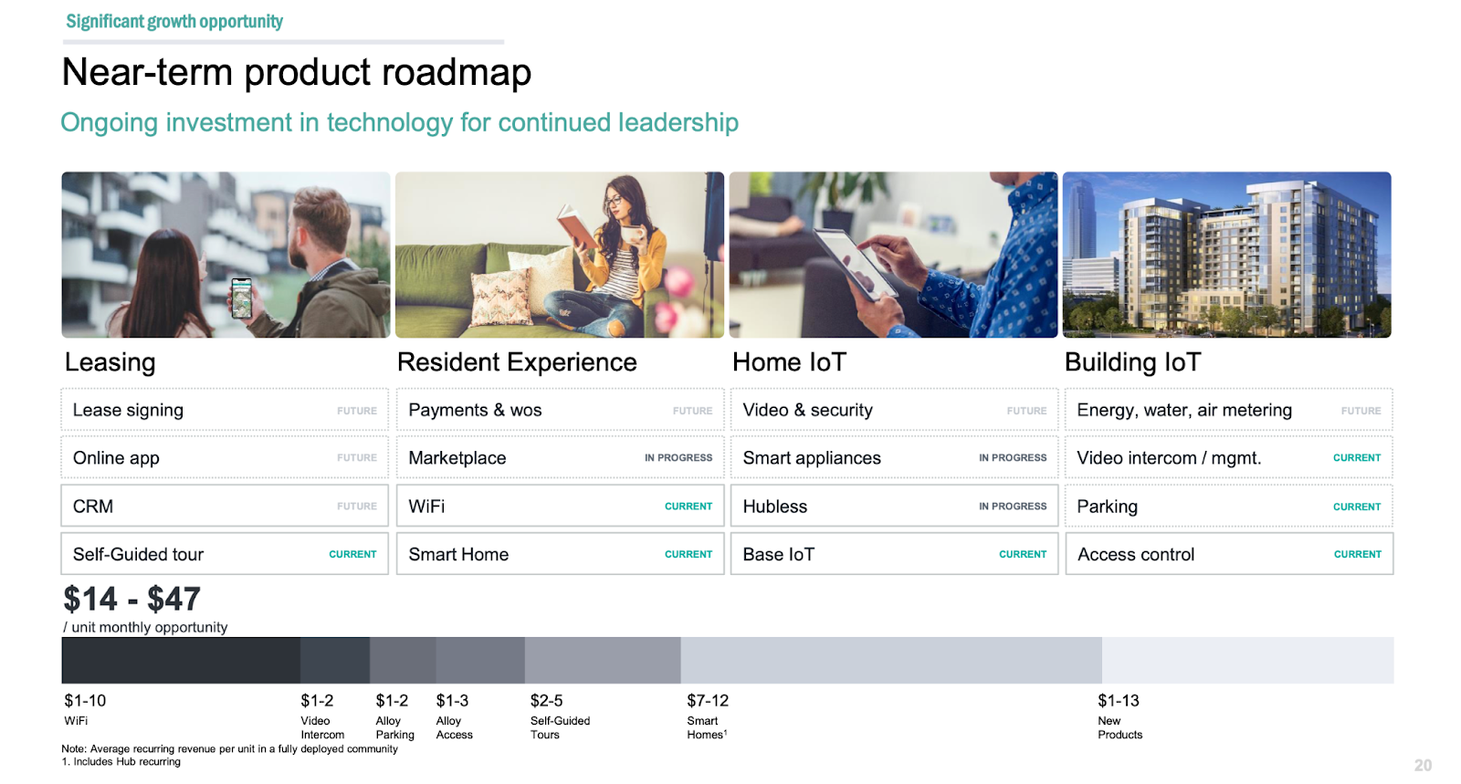The height and width of the screenshot is (784, 1461).
Task: Select the Parking roadmap row
Action: pos(1229,506)
